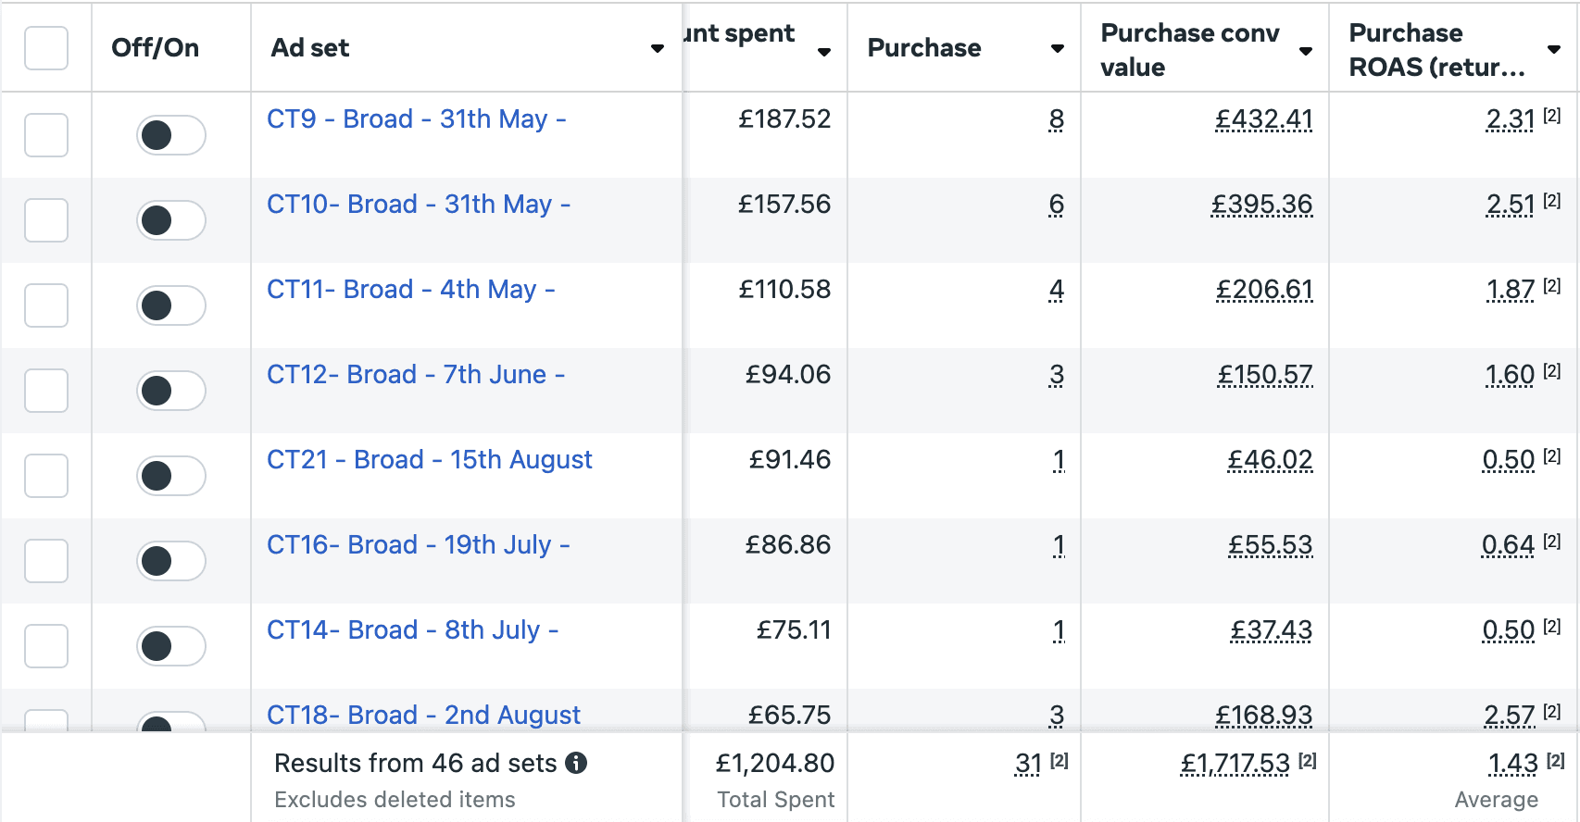Enable the CT21 - Broad 15th August toggle
The width and height of the screenshot is (1580, 822).
[x=171, y=476]
